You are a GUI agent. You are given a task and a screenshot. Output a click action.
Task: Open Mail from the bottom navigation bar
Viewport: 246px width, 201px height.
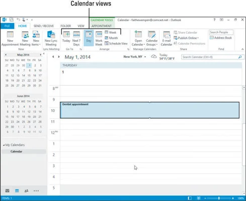7,190
